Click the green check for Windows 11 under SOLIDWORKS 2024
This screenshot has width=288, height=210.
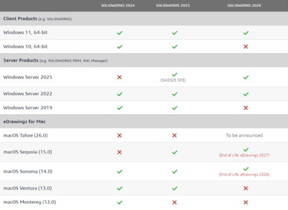click(120, 33)
